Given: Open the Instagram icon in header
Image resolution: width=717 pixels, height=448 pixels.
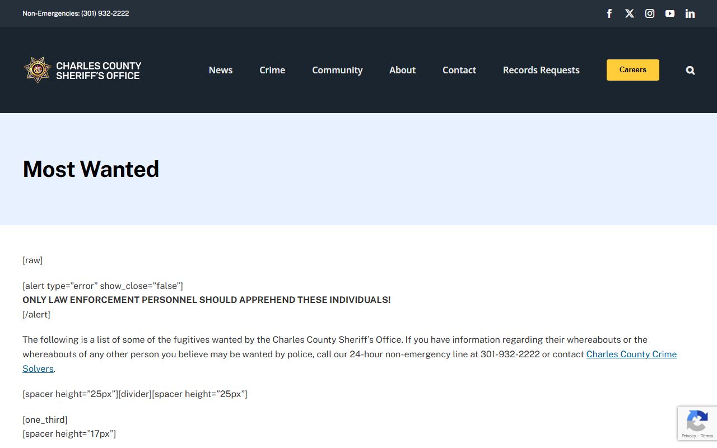Looking at the screenshot, I should (650, 13).
